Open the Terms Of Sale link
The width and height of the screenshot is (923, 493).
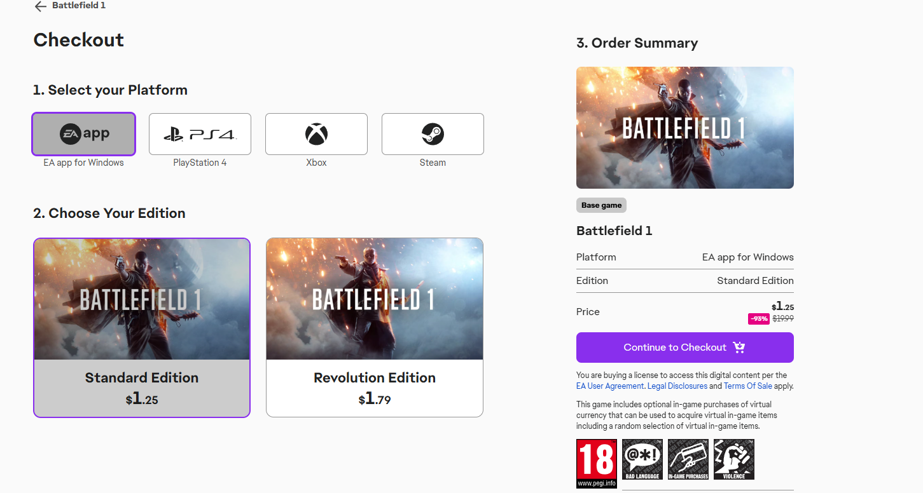[747, 386]
